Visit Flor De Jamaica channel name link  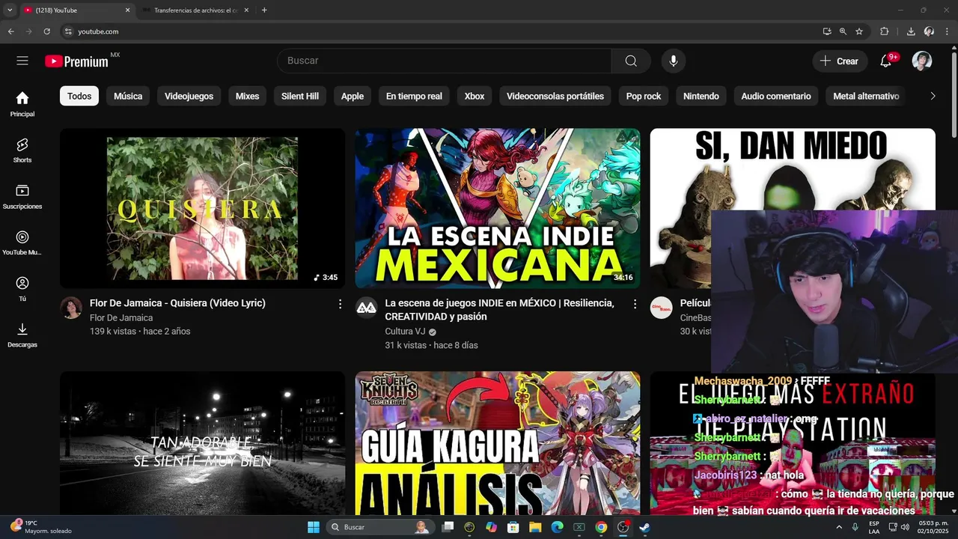tap(121, 318)
